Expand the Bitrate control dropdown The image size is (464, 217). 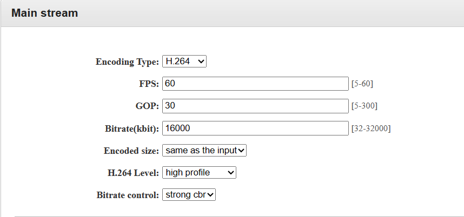189,195
